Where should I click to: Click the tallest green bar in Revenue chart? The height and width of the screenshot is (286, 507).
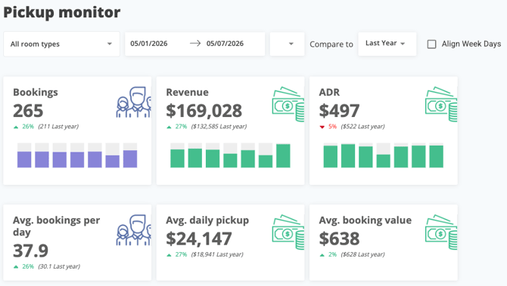(283, 155)
